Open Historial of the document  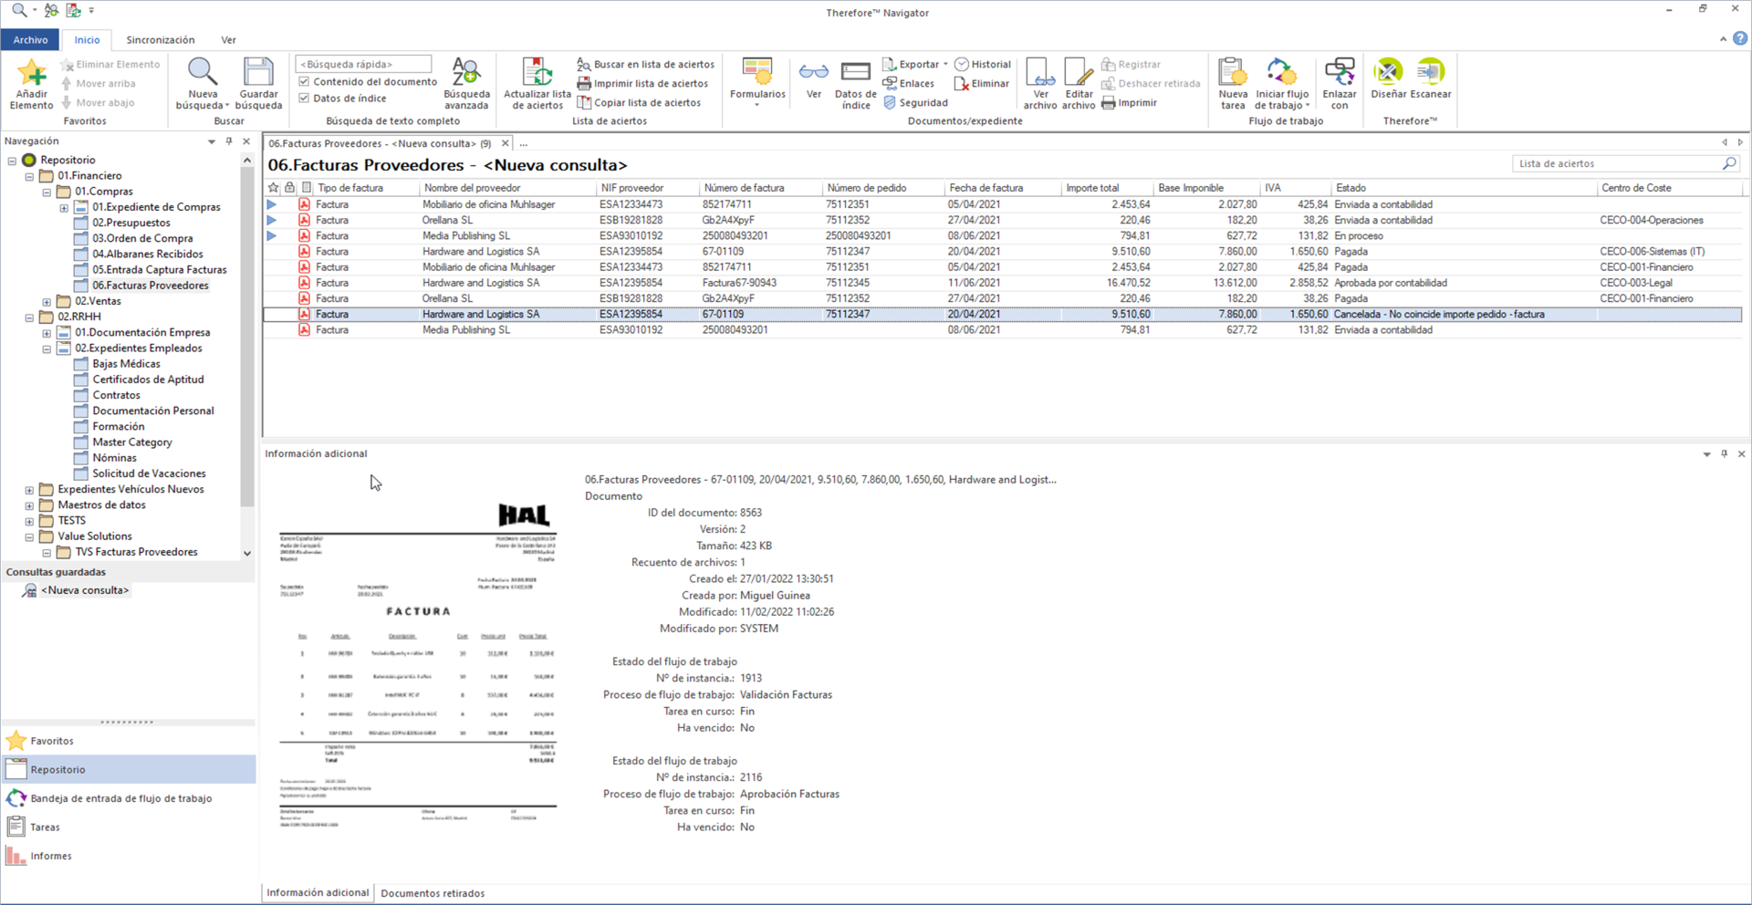(983, 65)
